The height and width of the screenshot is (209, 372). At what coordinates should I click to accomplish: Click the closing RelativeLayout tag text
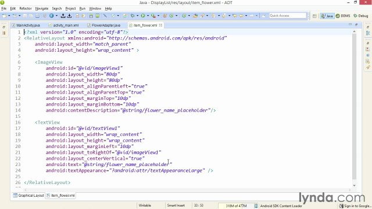click(x=47, y=182)
